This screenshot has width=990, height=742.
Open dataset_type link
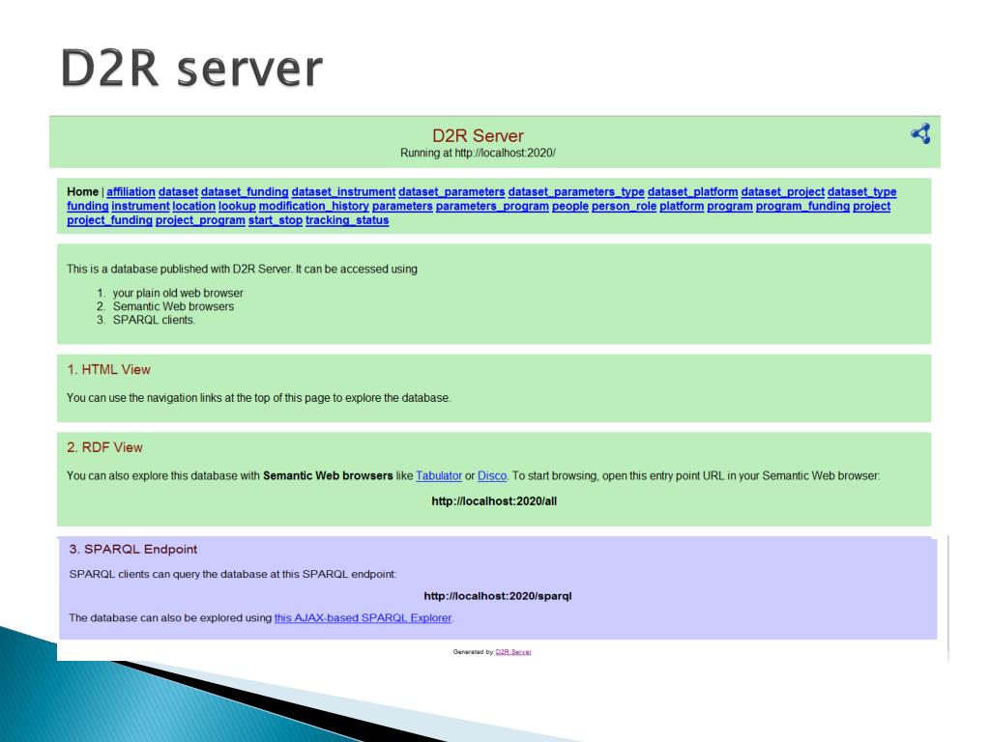861,192
